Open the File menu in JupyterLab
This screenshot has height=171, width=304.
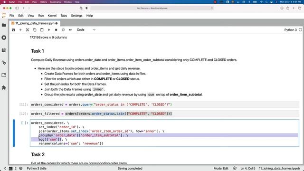point(12,16)
